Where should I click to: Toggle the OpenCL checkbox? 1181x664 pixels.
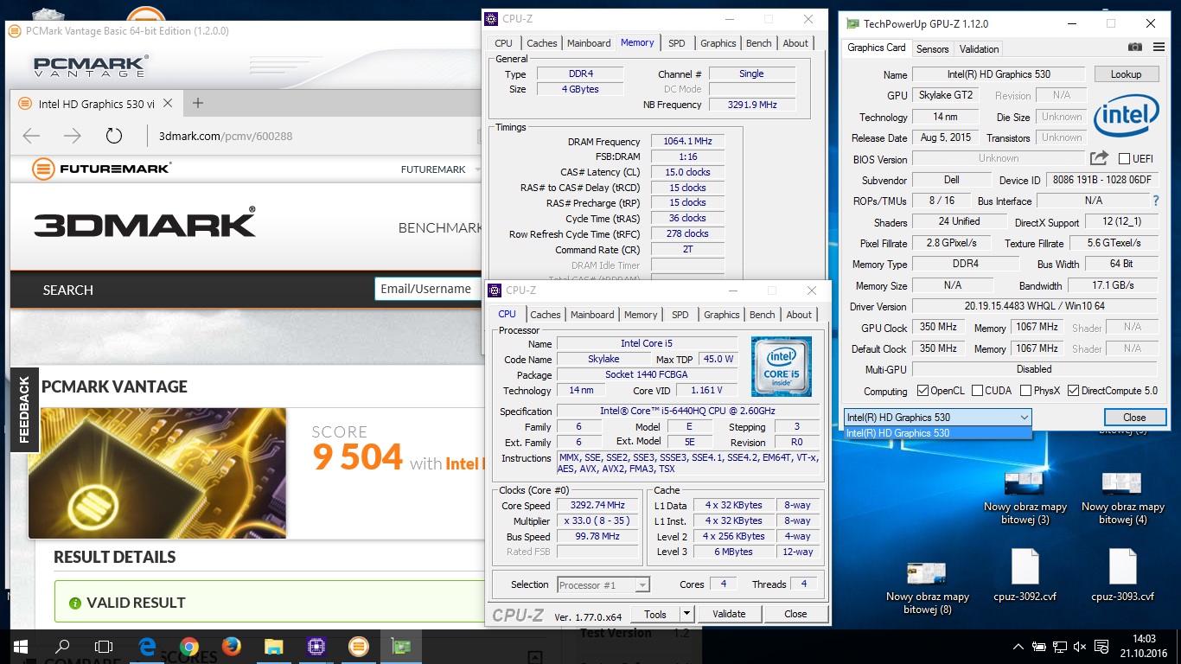click(x=922, y=391)
